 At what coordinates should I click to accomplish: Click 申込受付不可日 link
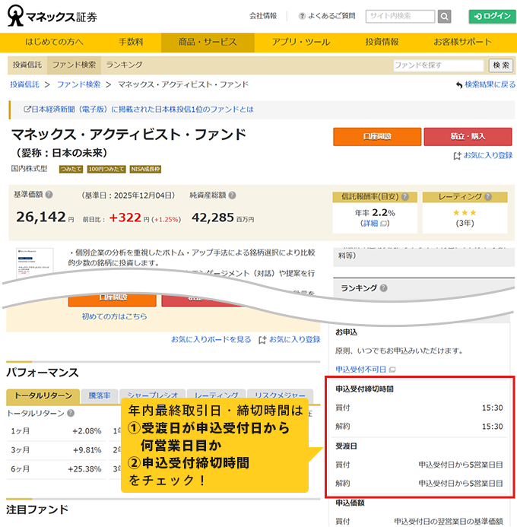pyautogui.click(x=361, y=370)
